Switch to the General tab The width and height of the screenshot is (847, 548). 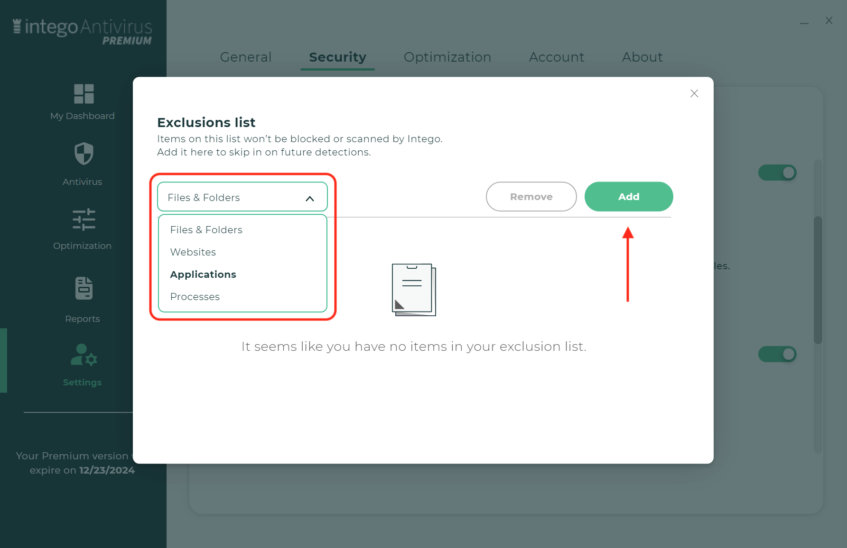click(x=246, y=57)
